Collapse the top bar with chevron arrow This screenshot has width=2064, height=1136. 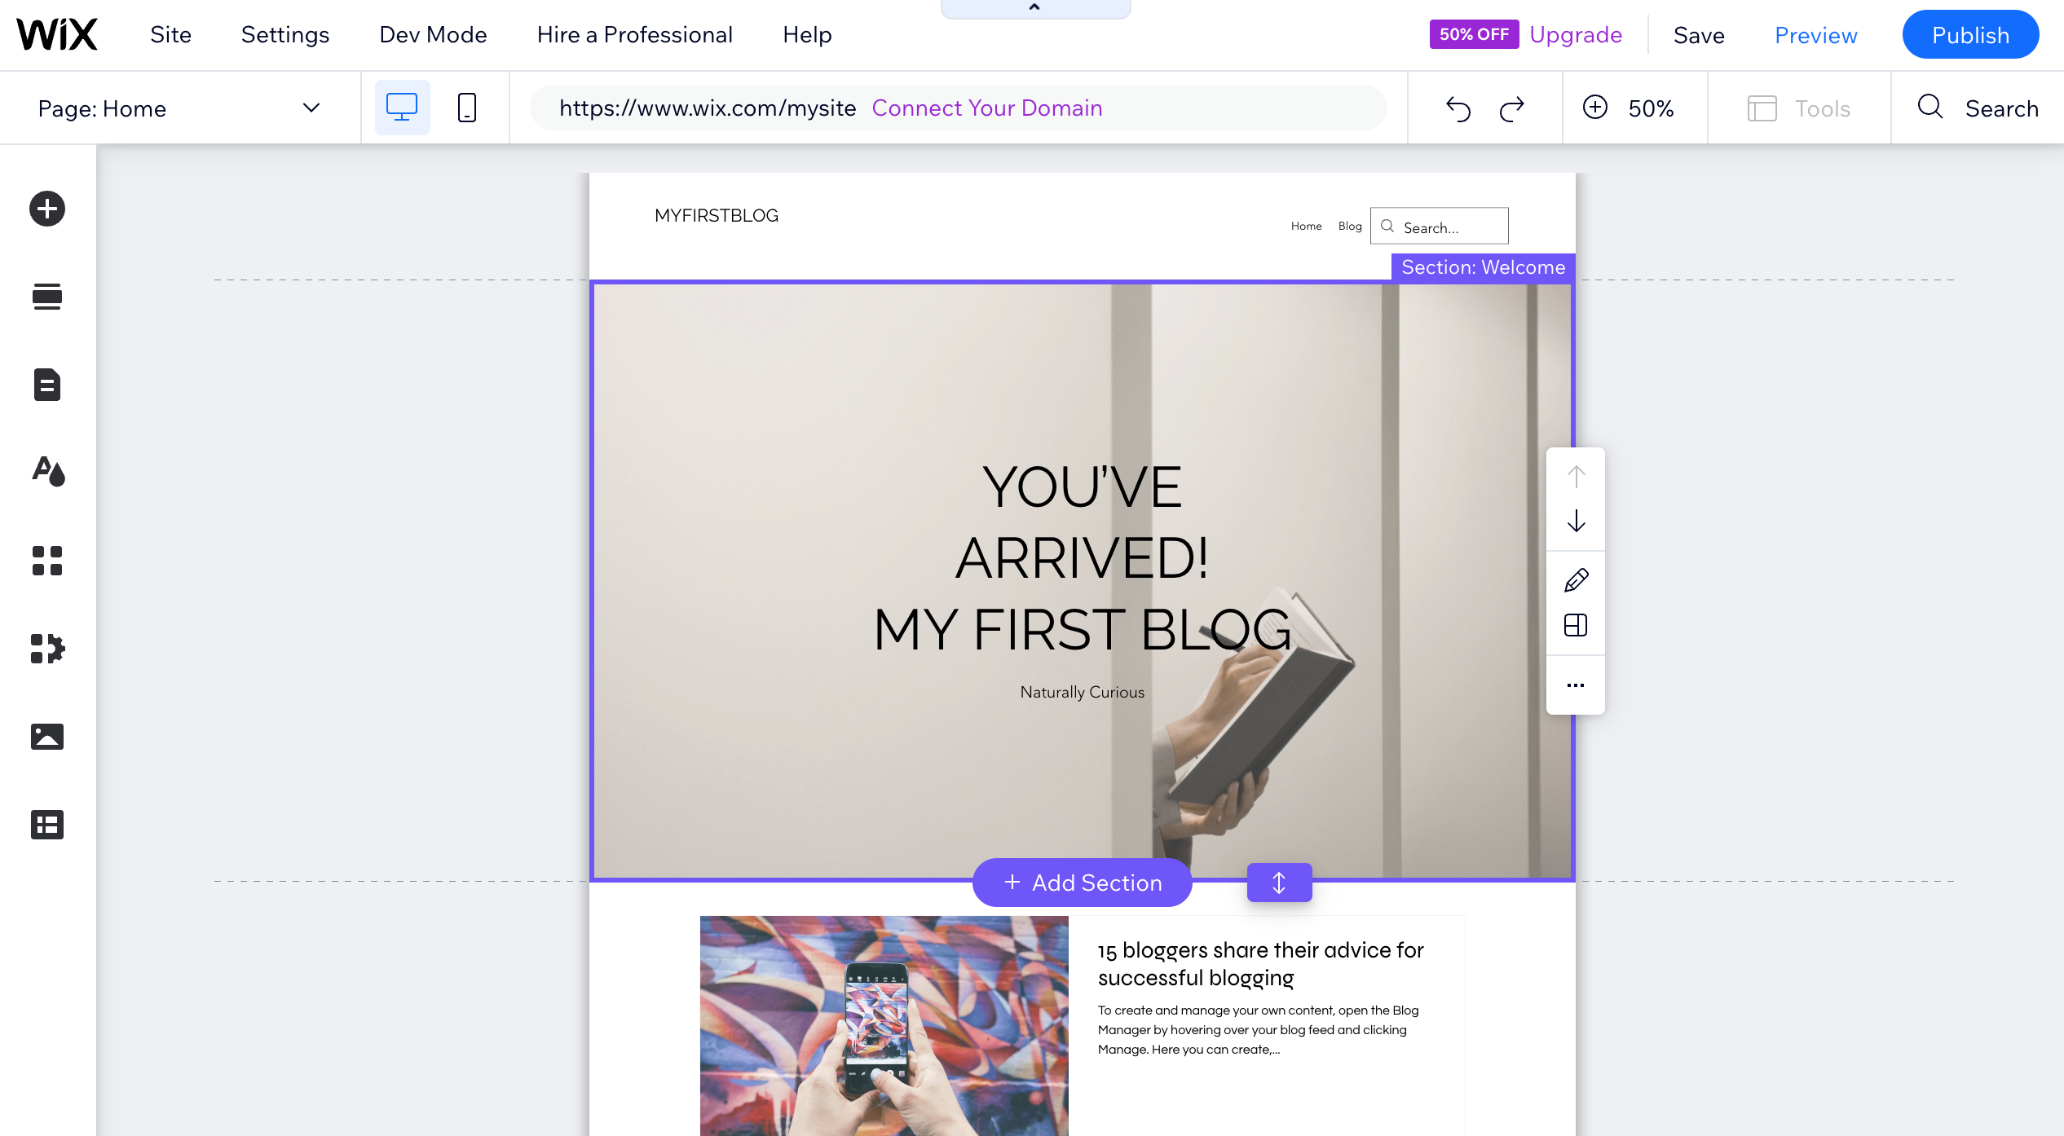click(1035, 8)
